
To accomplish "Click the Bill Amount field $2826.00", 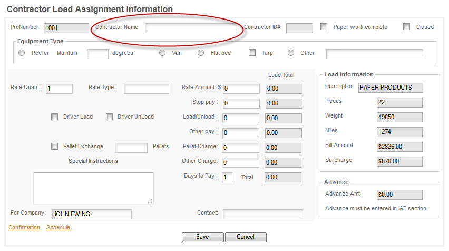I will click(399, 147).
